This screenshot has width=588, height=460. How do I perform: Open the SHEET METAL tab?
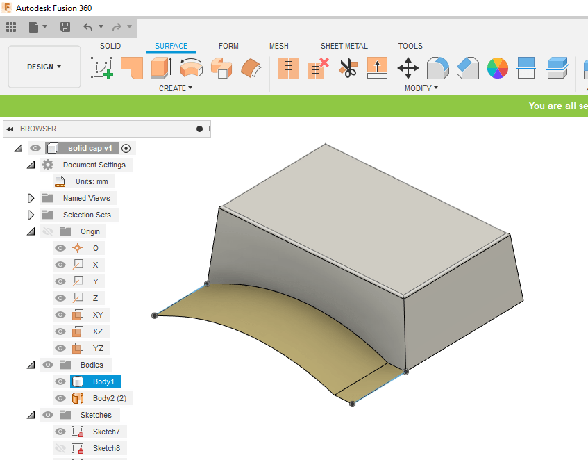(344, 46)
